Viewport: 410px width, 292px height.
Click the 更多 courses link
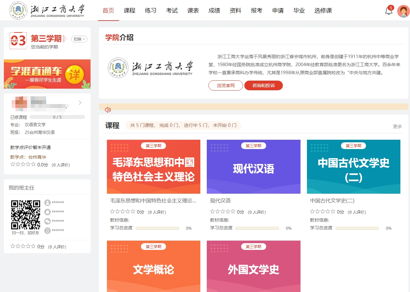[397, 127]
